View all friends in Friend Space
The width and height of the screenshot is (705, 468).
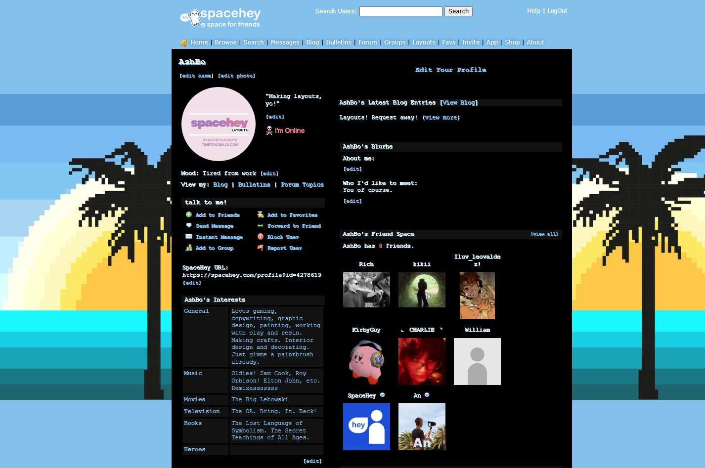point(544,234)
